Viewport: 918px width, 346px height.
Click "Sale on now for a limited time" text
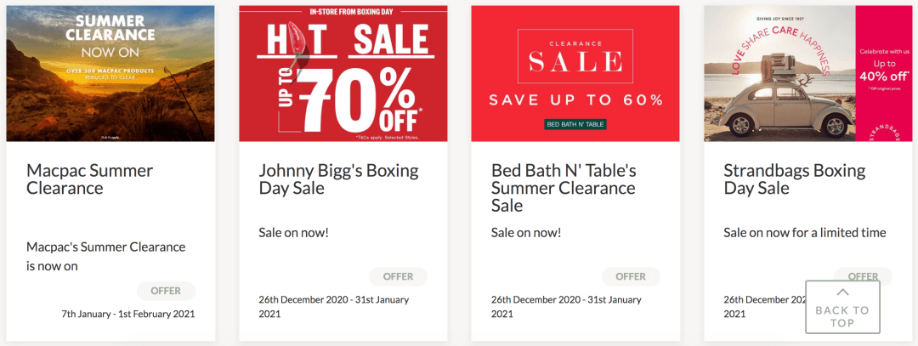[804, 233]
